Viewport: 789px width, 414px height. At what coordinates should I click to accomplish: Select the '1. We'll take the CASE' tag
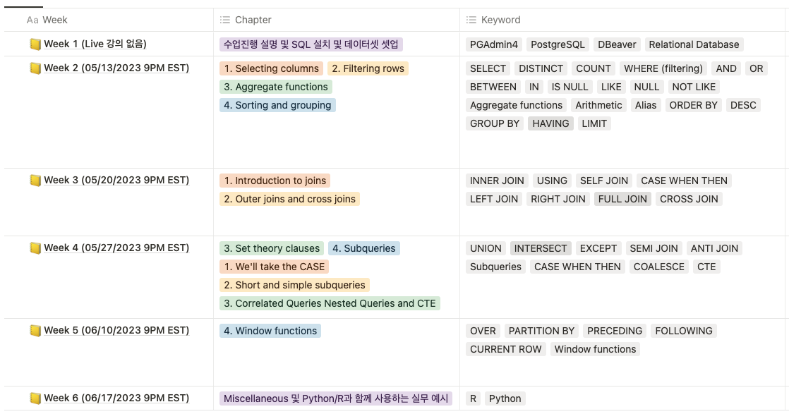[275, 267]
